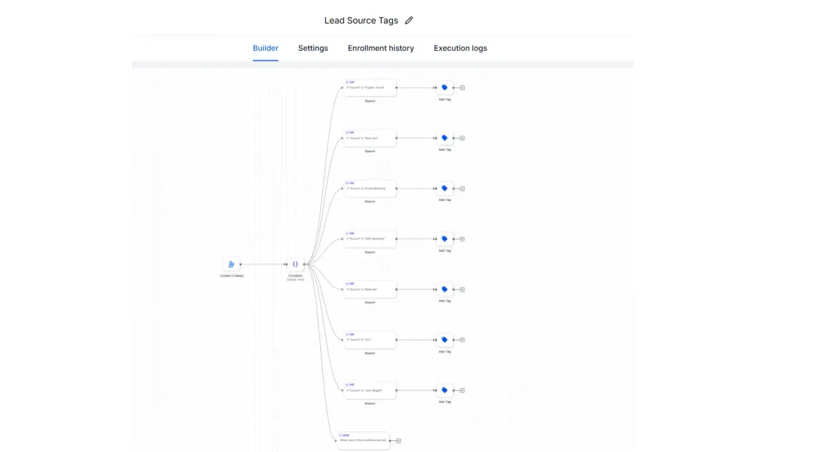816x452 pixels.
Task: Select the SMS Marketing branch card
Action: click(370, 239)
